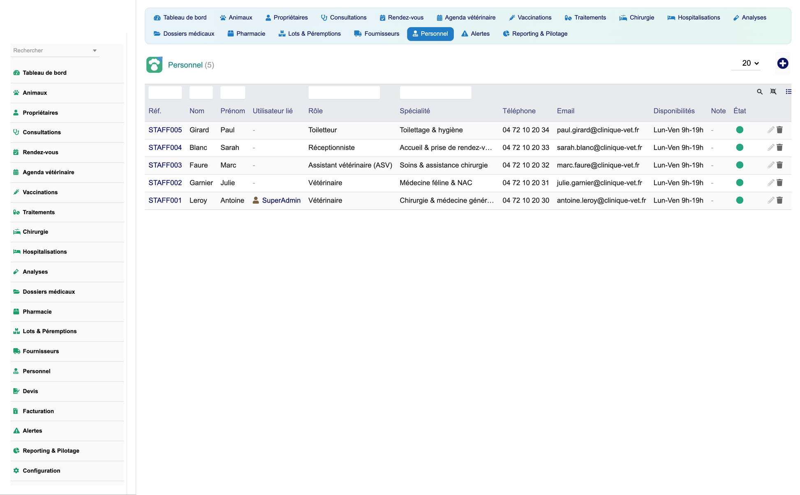This screenshot has height=495, width=800.
Task: Delete STAFF005 Girard using trash icon
Action: 779,130
